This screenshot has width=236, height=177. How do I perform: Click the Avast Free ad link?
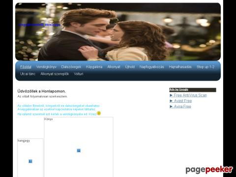pos(181,101)
